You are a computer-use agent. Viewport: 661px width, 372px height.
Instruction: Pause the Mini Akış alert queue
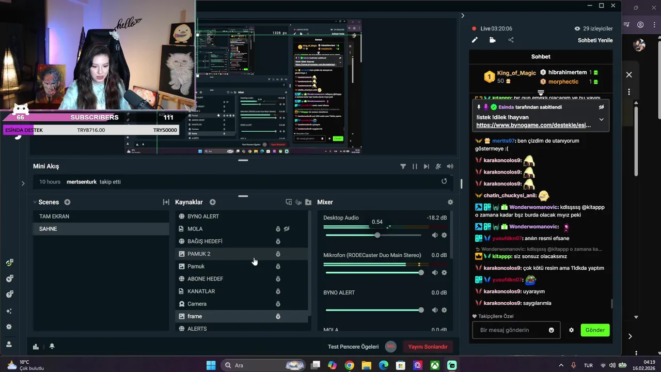coord(415,166)
